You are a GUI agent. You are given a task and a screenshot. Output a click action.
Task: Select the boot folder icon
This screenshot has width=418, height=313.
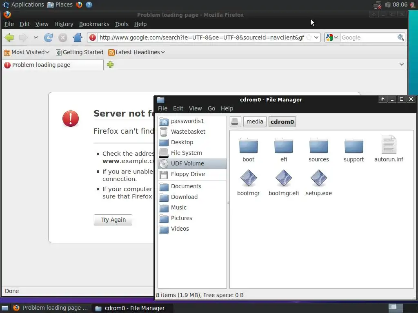[x=249, y=145]
